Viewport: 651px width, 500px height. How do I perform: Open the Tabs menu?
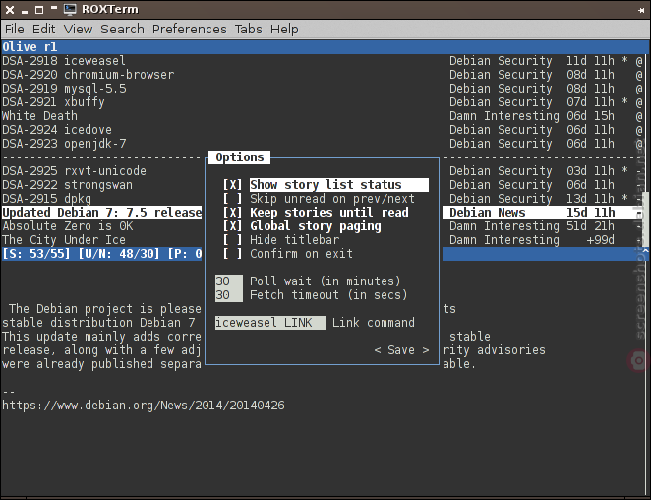pyautogui.click(x=248, y=30)
